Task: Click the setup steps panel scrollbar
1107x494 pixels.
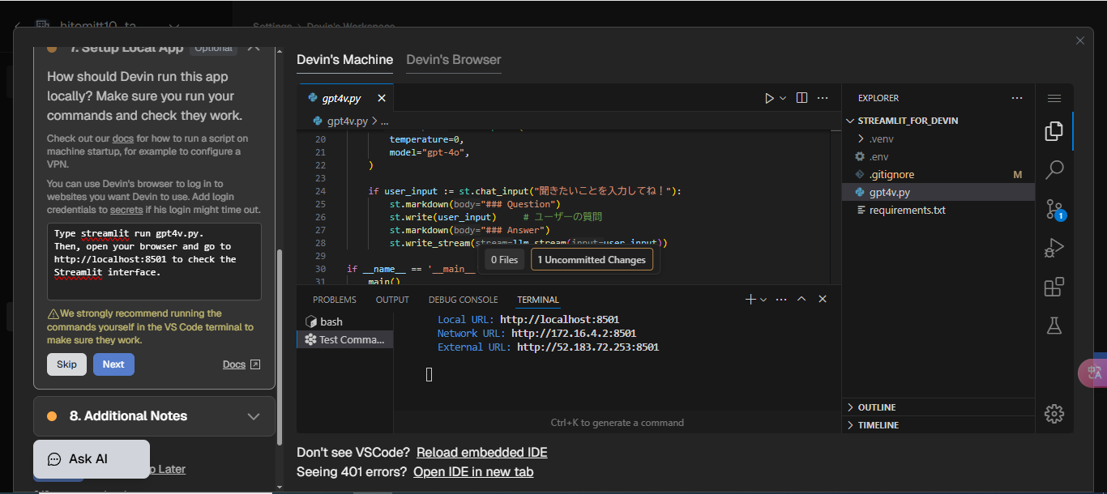Action: [280, 348]
